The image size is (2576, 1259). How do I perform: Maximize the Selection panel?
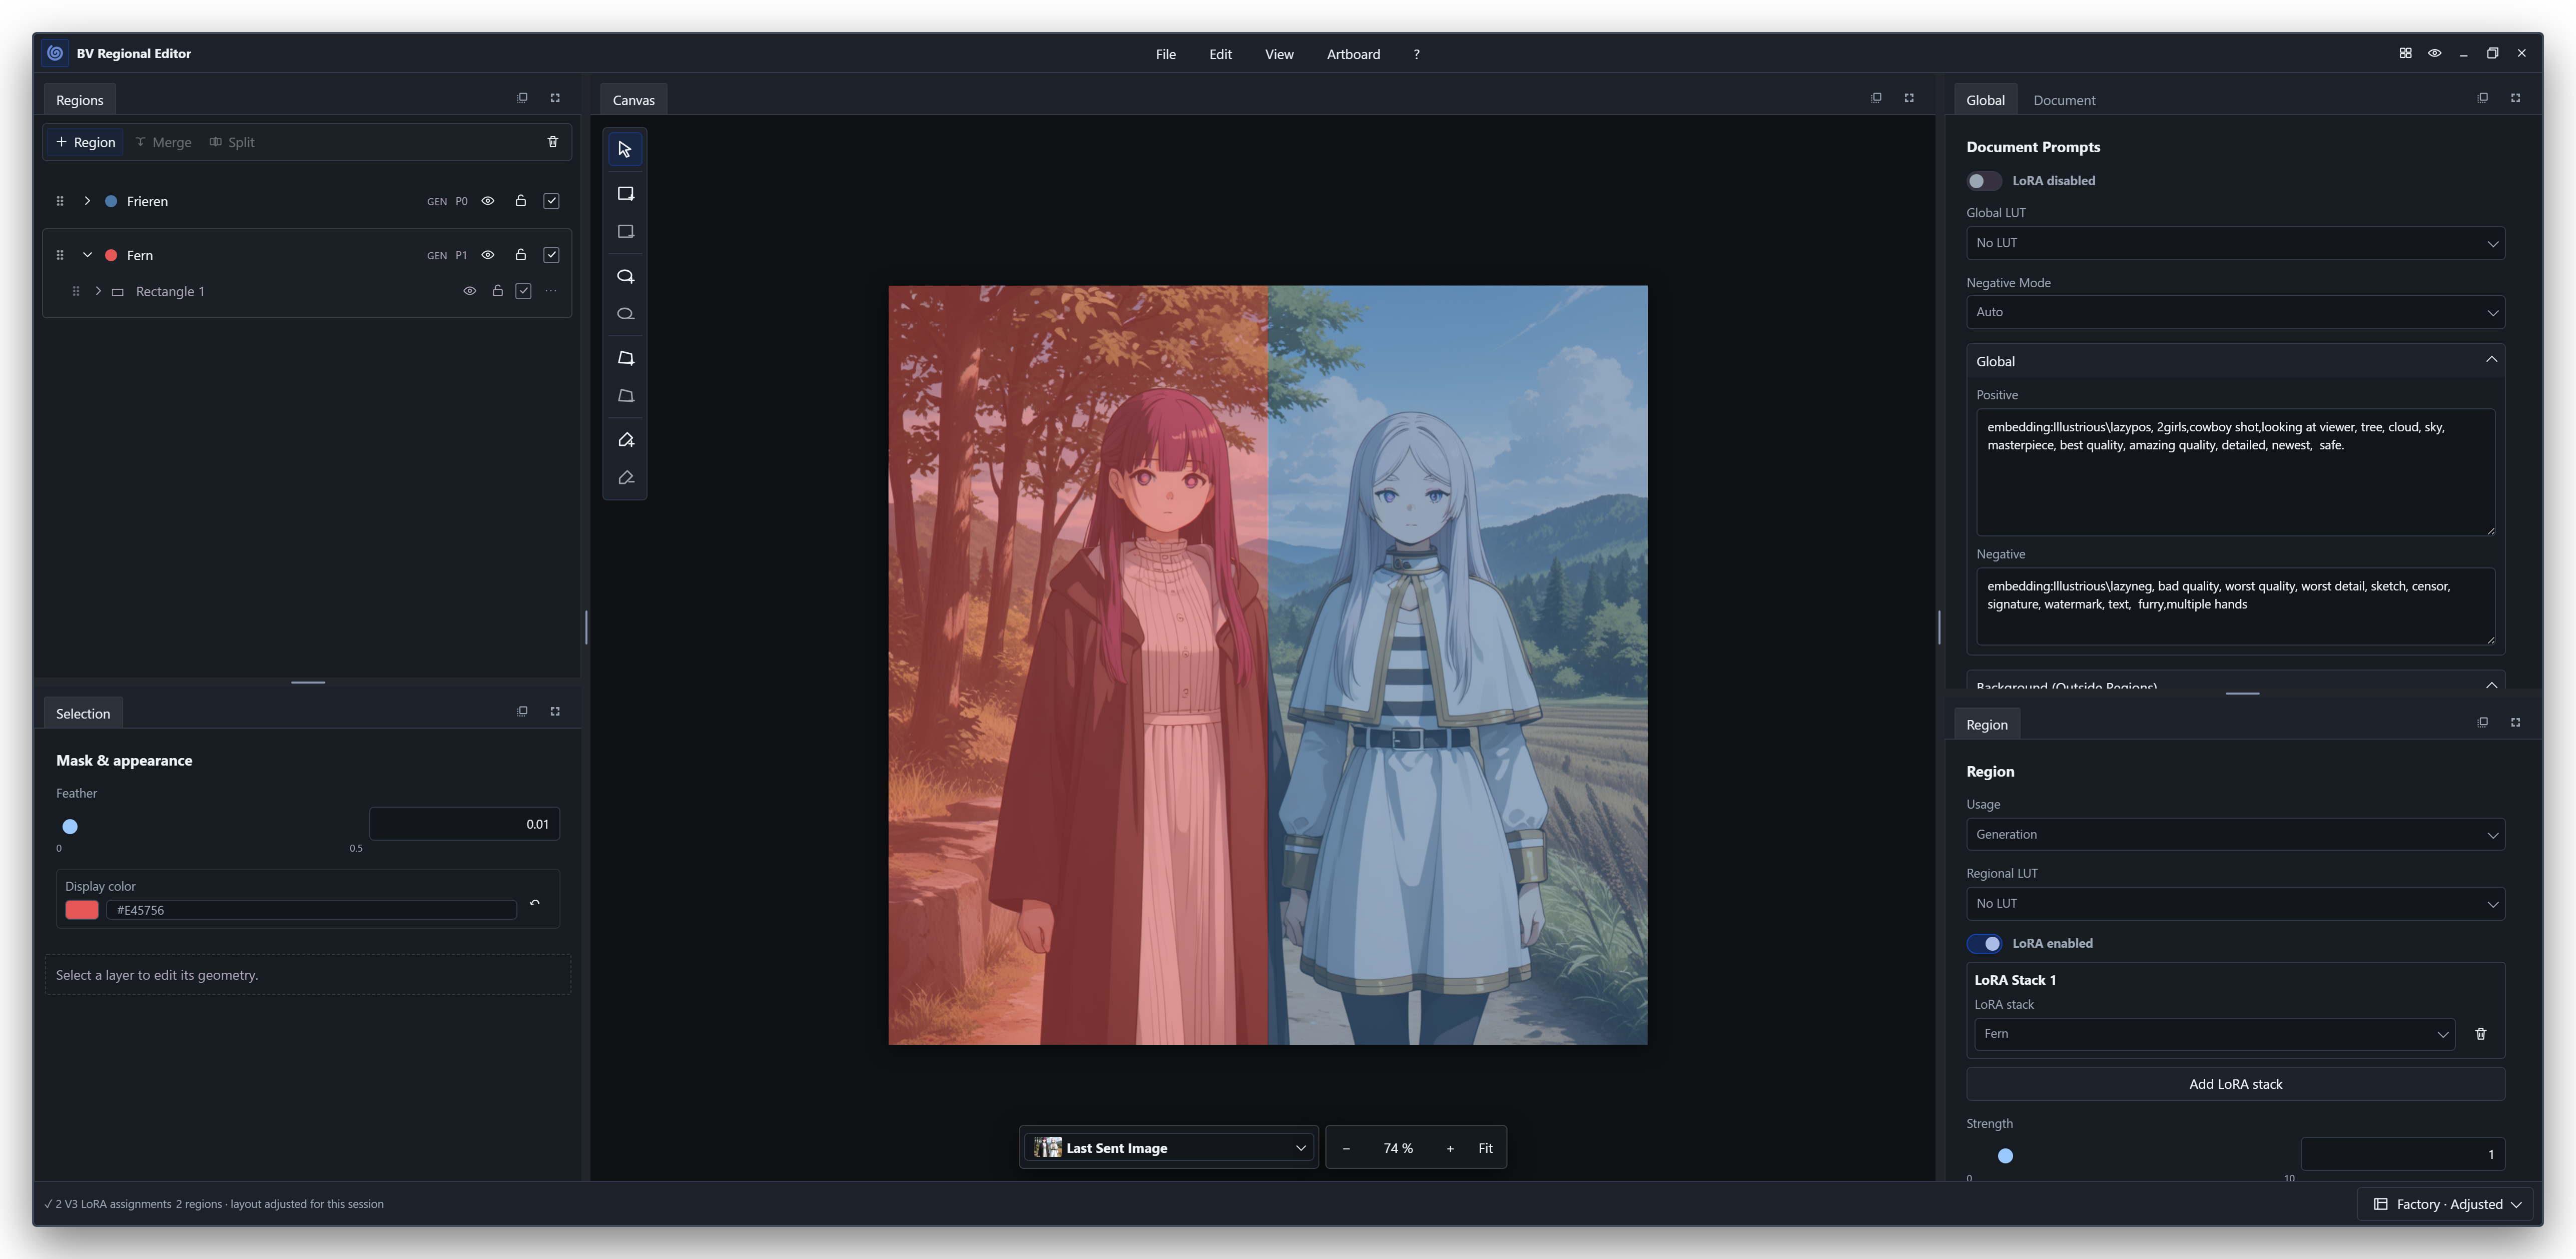555,712
